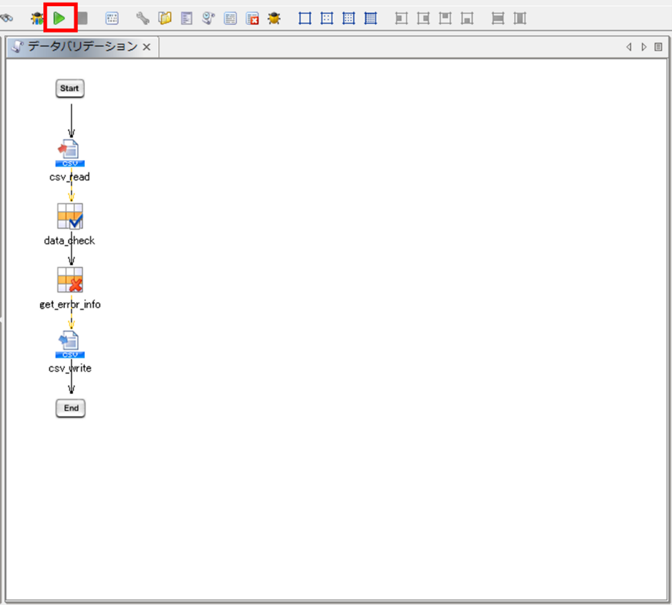This screenshot has width=672, height=605.
Task: Run the script with the green play button
Action: click(x=60, y=19)
